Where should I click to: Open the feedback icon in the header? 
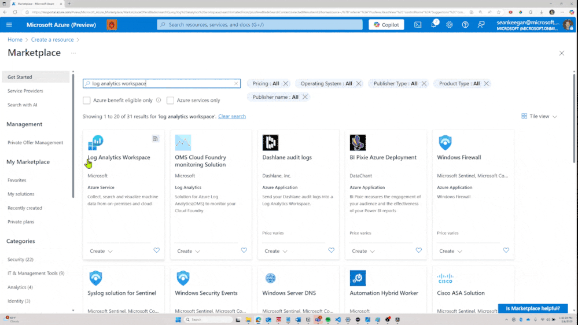pos(481,25)
